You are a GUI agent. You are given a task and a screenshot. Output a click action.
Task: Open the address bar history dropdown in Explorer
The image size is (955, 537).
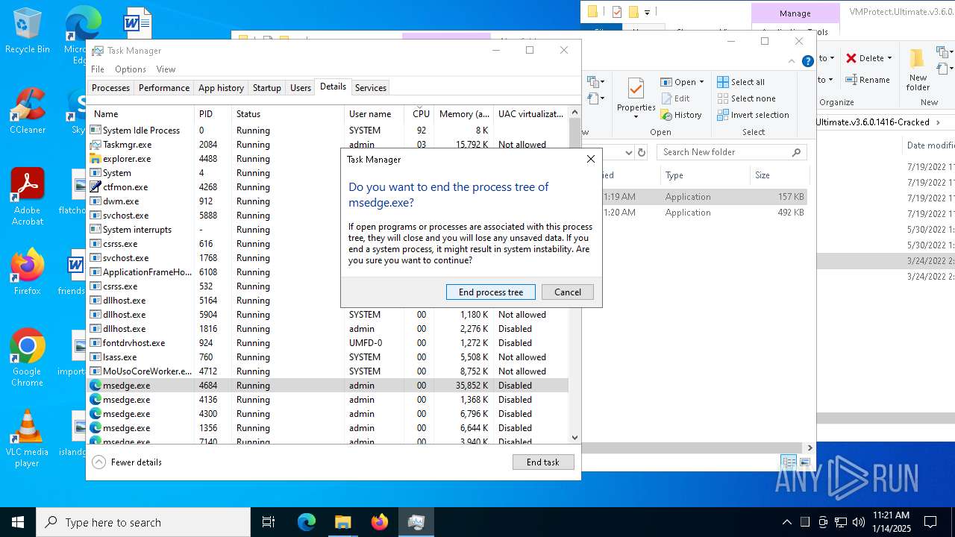[x=629, y=152]
